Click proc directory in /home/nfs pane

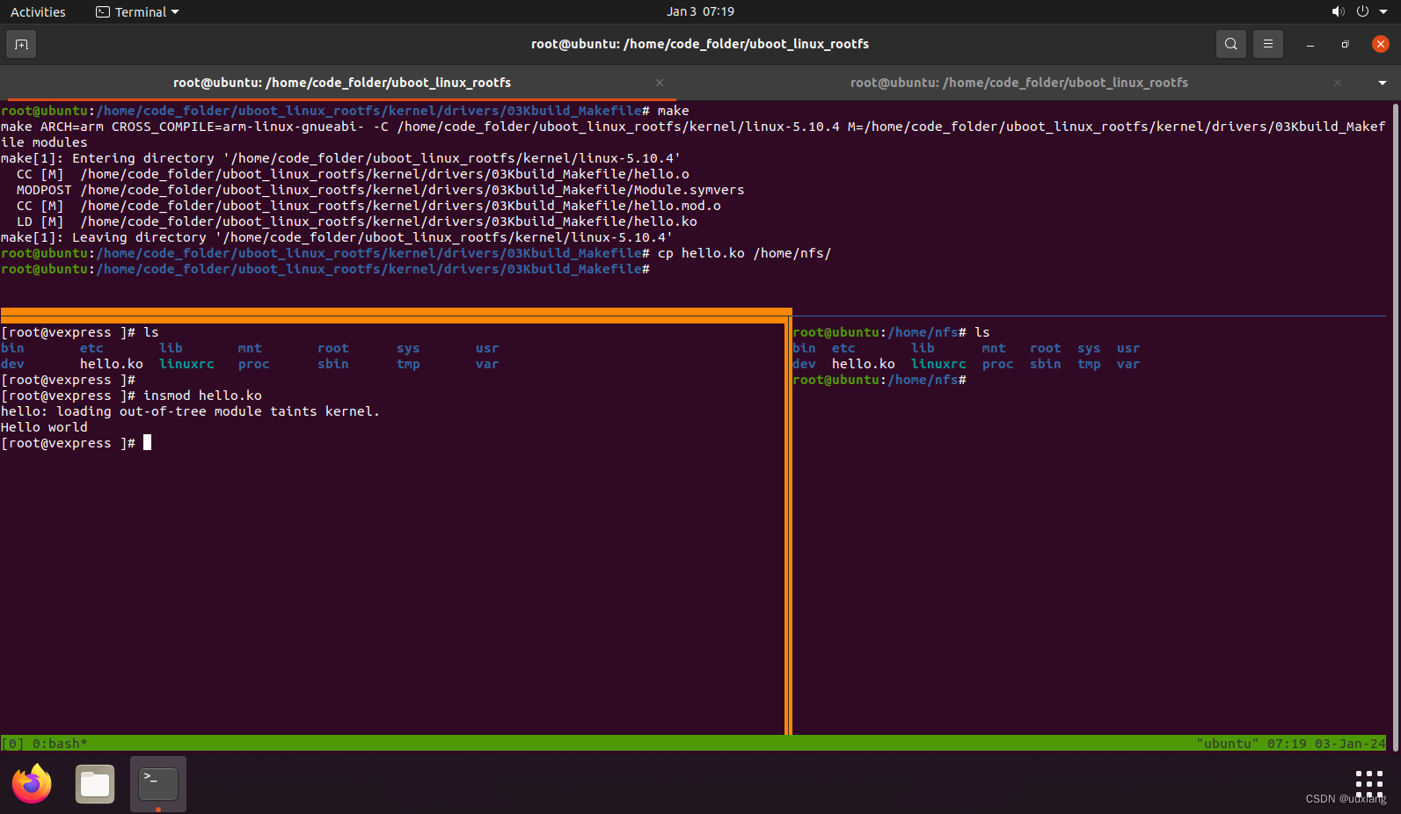(x=998, y=364)
